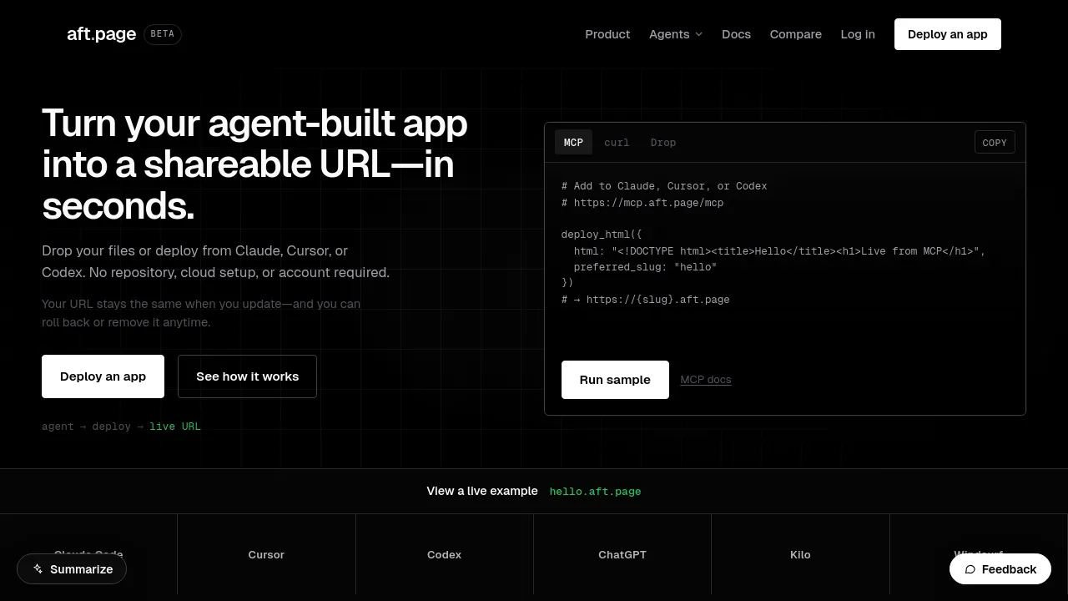
Task: Open the Compare nav link
Action: pyautogui.click(x=796, y=34)
